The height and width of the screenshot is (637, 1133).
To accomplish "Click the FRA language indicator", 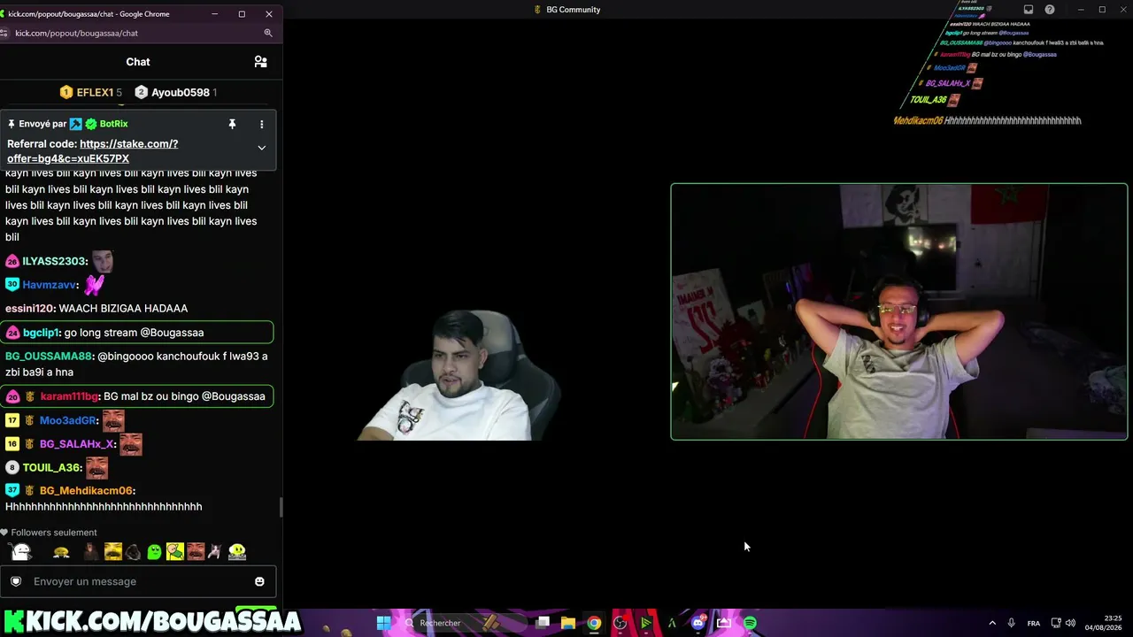I will click(1034, 623).
